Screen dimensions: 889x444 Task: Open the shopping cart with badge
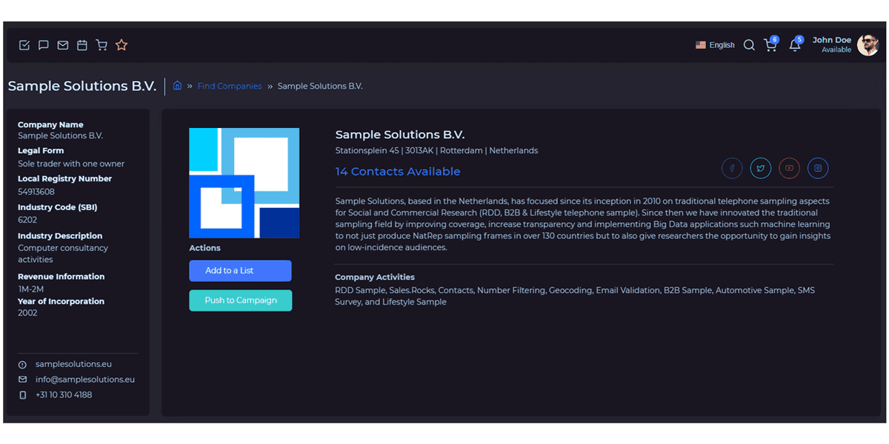coord(770,45)
